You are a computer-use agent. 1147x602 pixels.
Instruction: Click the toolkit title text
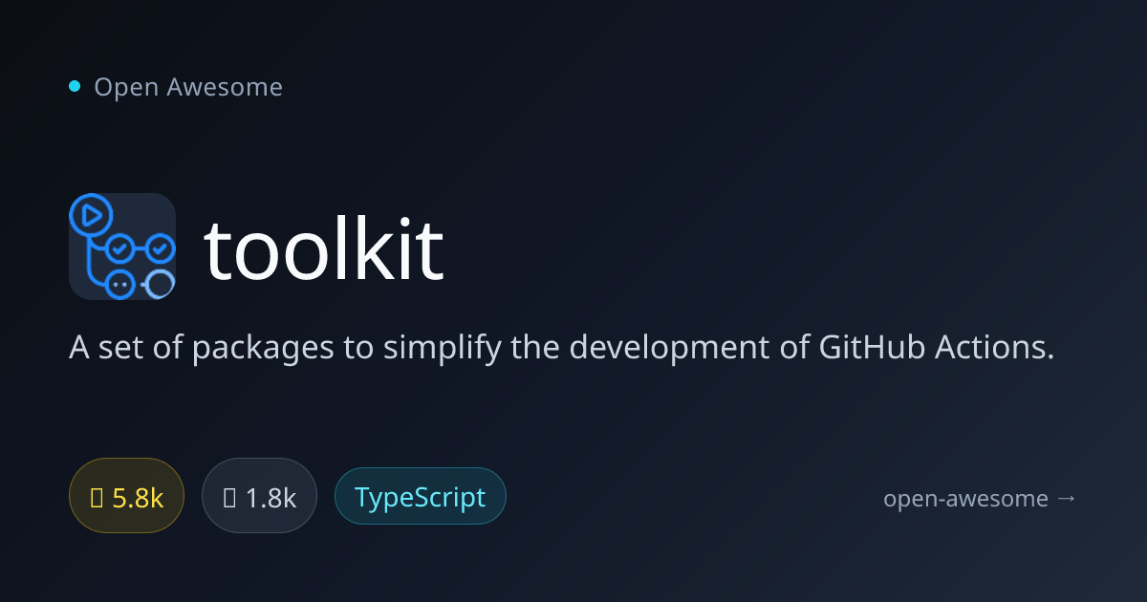click(x=324, y=249)
